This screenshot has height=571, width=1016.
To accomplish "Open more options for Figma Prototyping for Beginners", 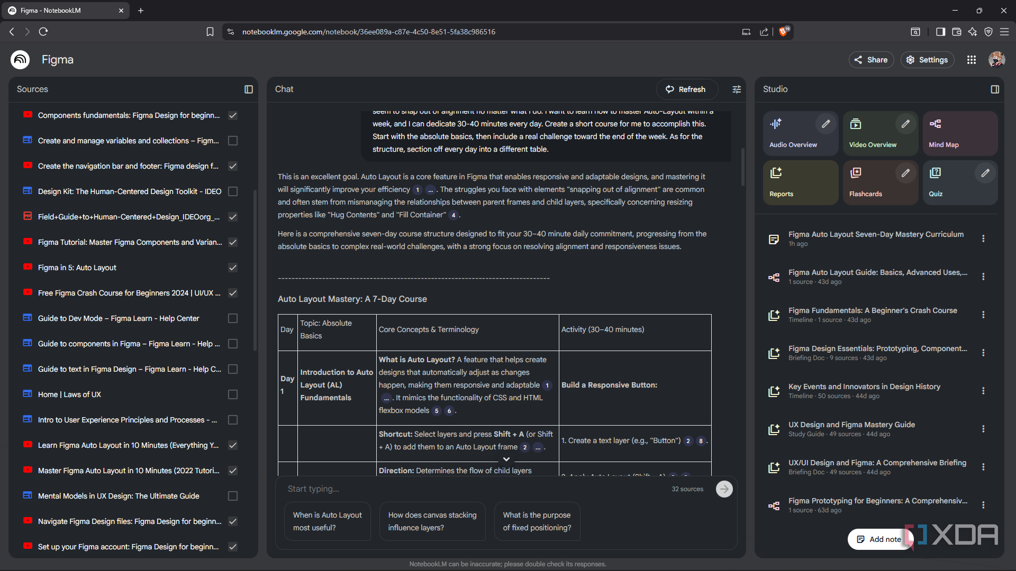I will (983, 505).
